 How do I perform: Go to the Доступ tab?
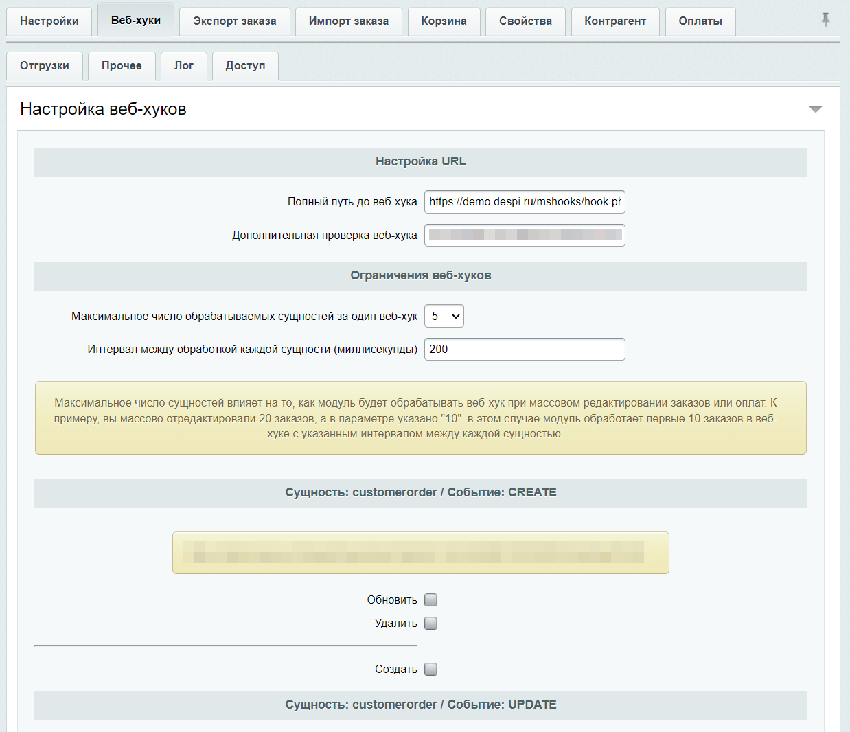click(245, 66)
